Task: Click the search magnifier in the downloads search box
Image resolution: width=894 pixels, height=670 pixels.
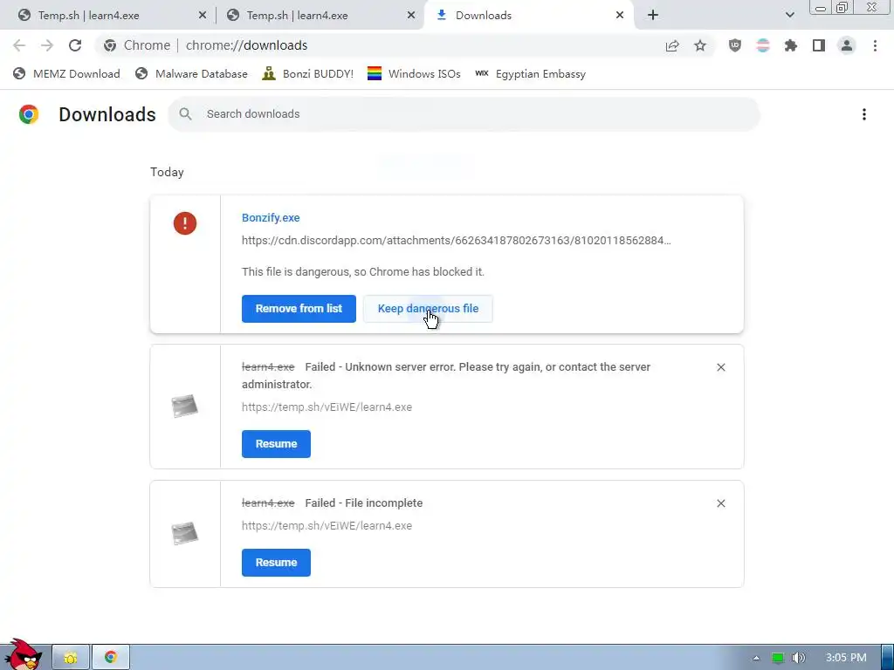Action: coord(185,114)
